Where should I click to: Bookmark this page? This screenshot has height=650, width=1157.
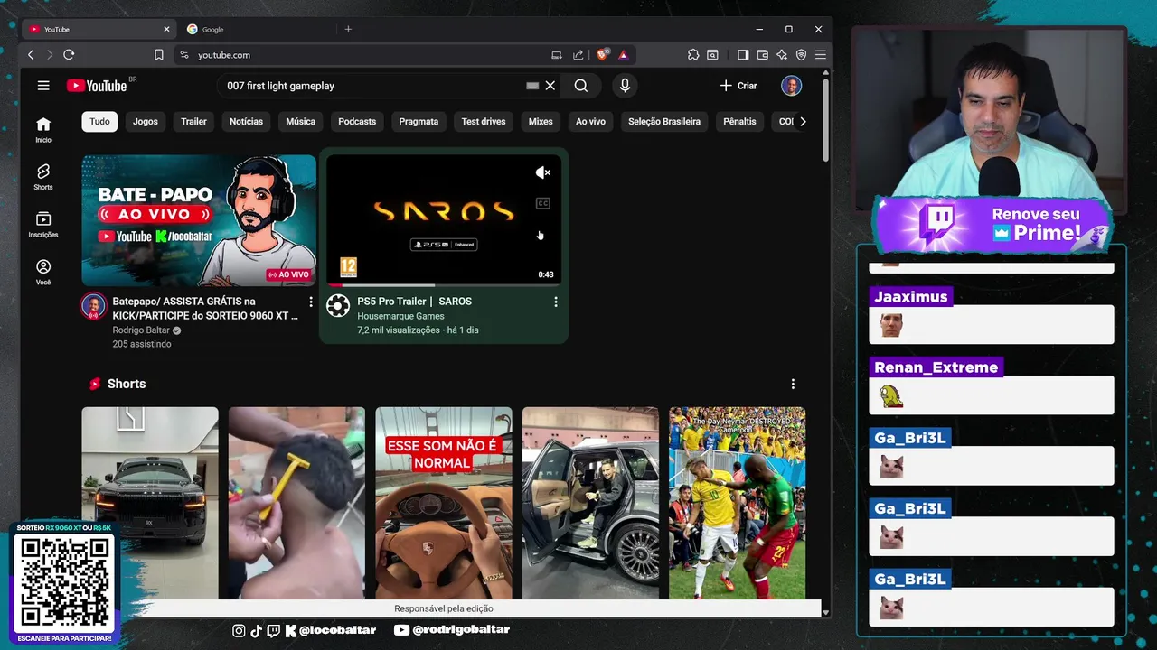click(159, 55)
